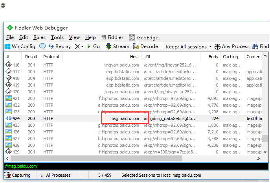Click the cached icon of session 416

(8, 65)
